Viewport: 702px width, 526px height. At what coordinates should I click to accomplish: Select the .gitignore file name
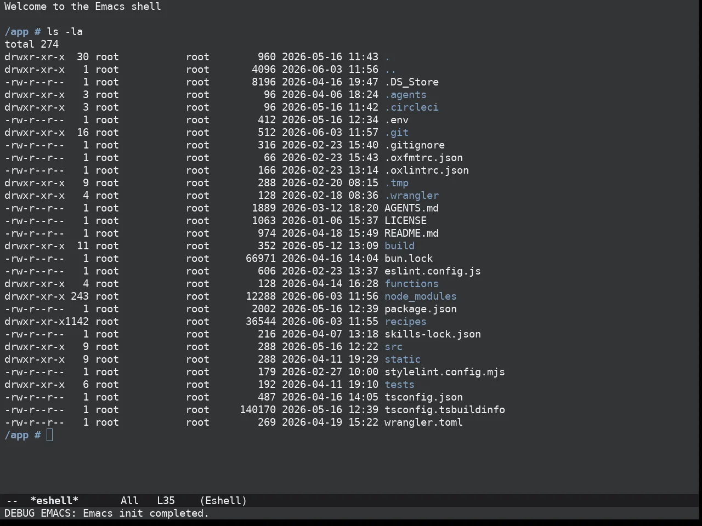coord(415,145)
